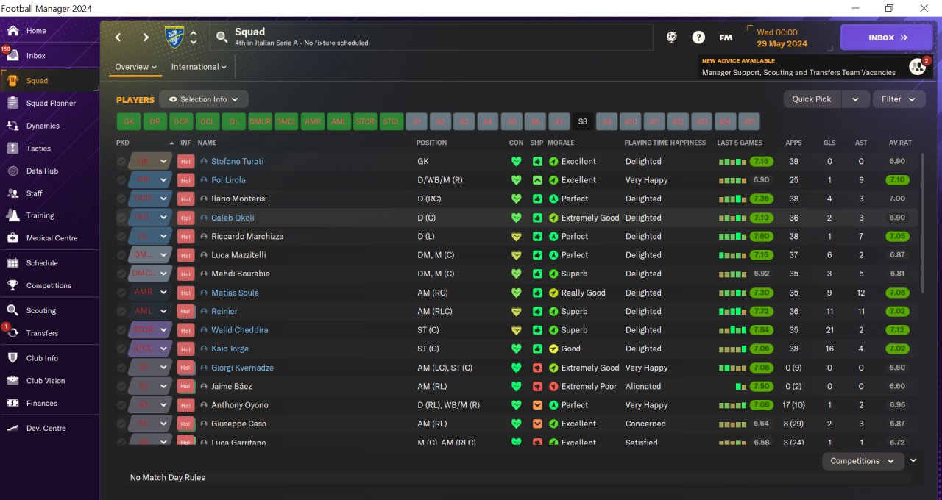
Task: Sort the table by the NAME column
Action: click(208, 143)
